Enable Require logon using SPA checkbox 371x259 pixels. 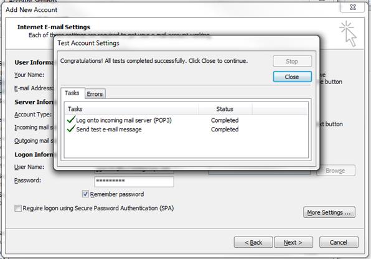(x=18, y=208)
